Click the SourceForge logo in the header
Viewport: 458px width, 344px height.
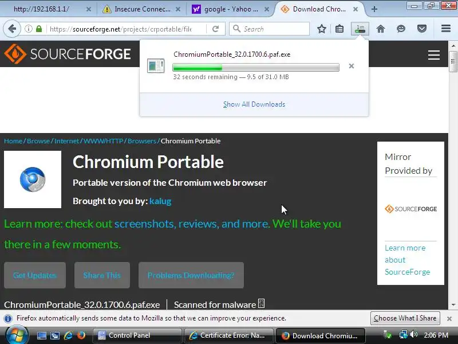(68, 54)
